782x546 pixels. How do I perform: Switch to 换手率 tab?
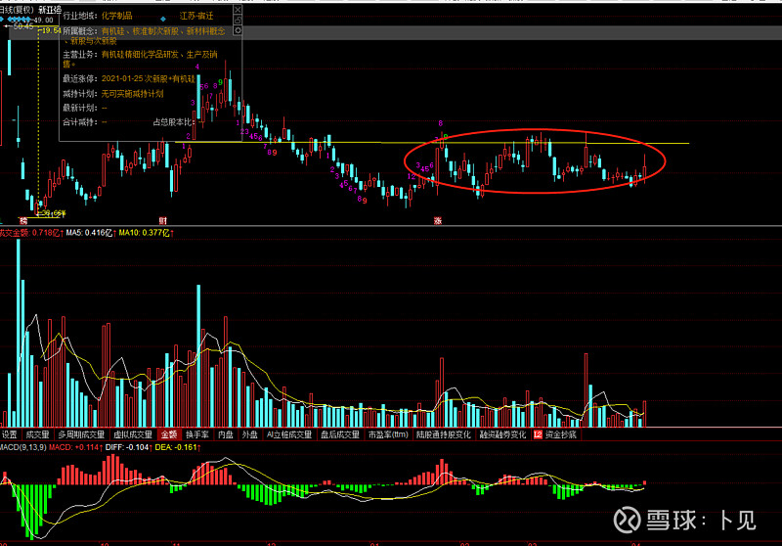click(x=197, y=433)
